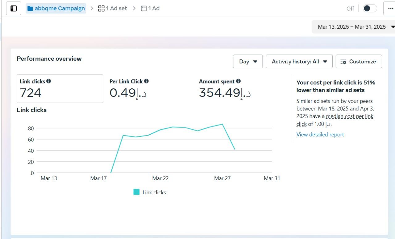This screenshot has width=395, height=239.
Task: Toggle the sidebar panel icon
Action: 14,8
